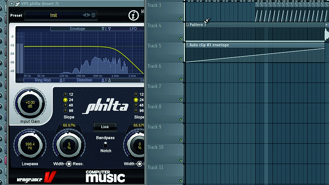Mute Track 4 with its green LED
Image resolution: width=329 pixels, height=185 pixels.
[181, 39]
